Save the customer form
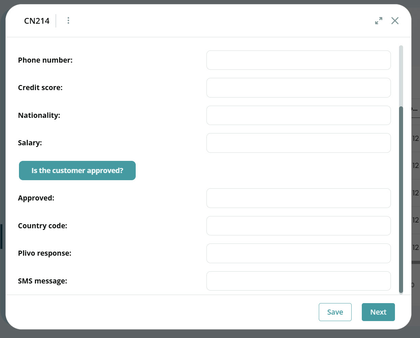The image size is (420, 338). [335, 312]
